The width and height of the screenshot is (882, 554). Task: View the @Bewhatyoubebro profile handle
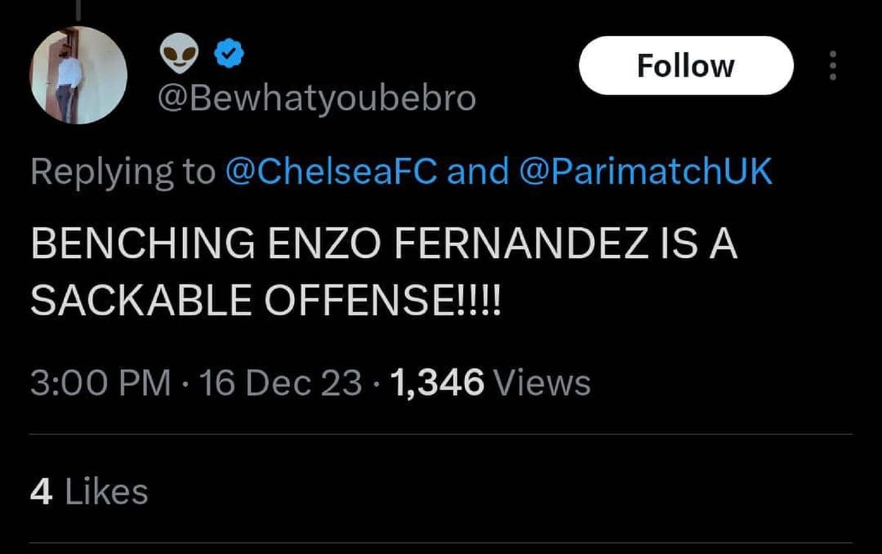[x=316, y=96]
